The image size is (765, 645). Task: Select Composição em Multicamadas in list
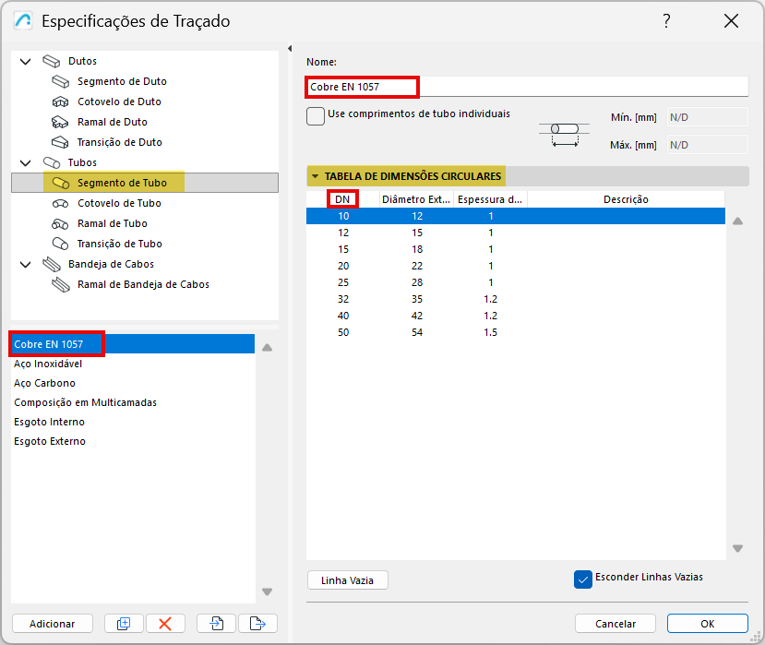133,402
